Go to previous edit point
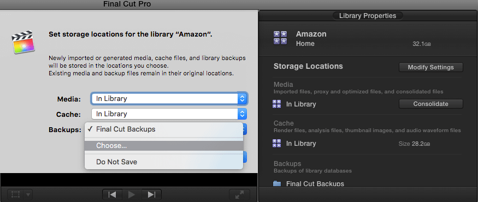Screen dimensions: 478x202 (x=112, y=194)
